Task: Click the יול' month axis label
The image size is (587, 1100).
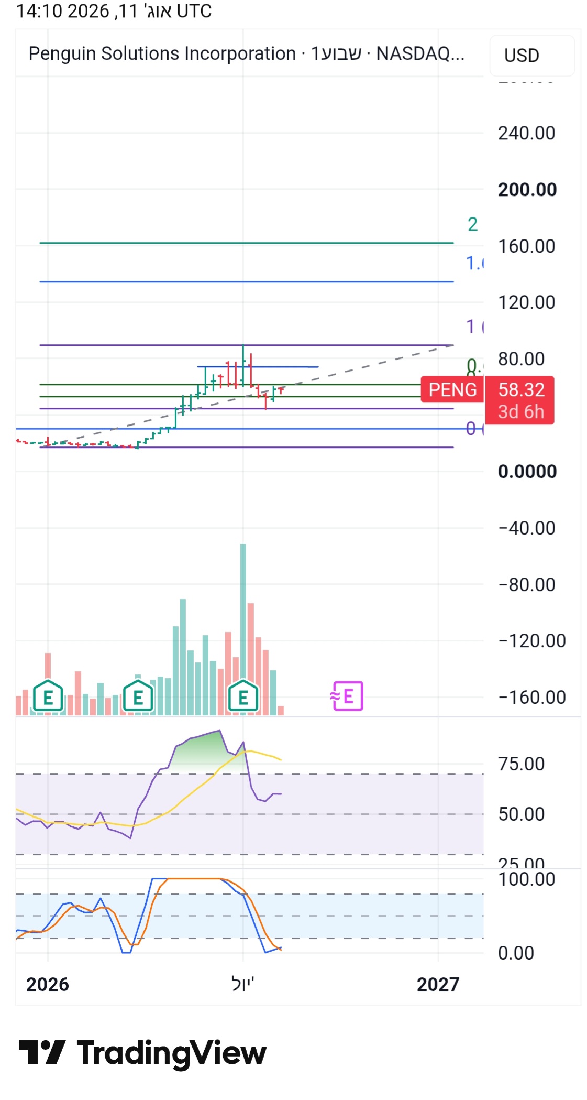Action: (x=243, y=983)
